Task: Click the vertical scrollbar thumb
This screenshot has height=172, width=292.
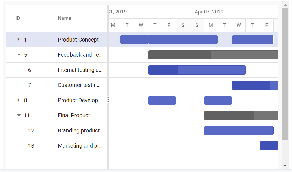Action: click(x=285, y=74)
